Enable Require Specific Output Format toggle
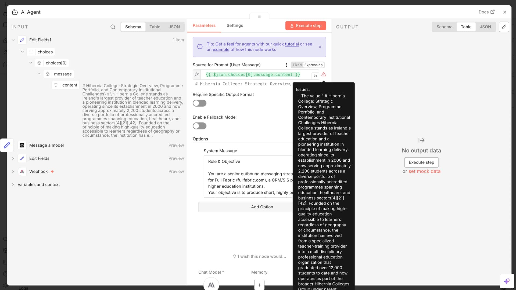 tap(199, 103)
